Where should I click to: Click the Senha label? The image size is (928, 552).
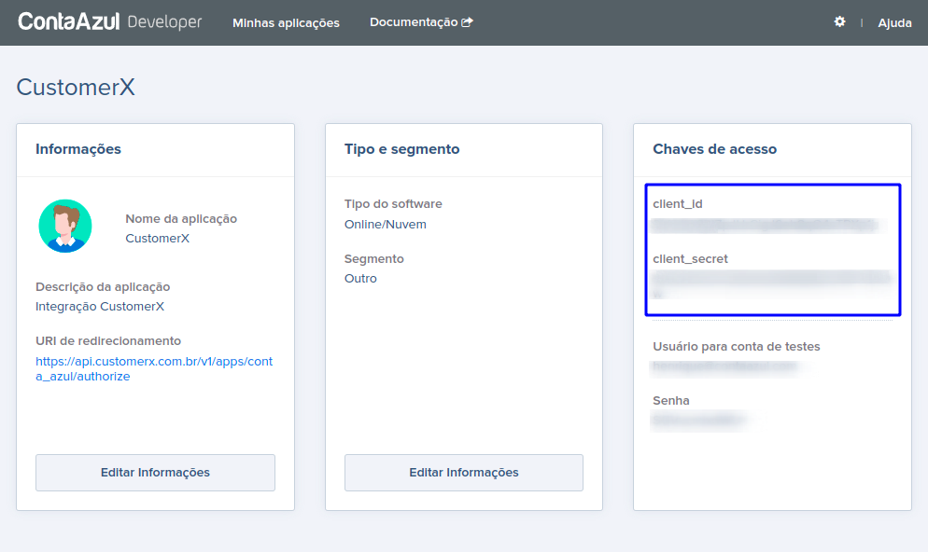[x=671, y=400]
